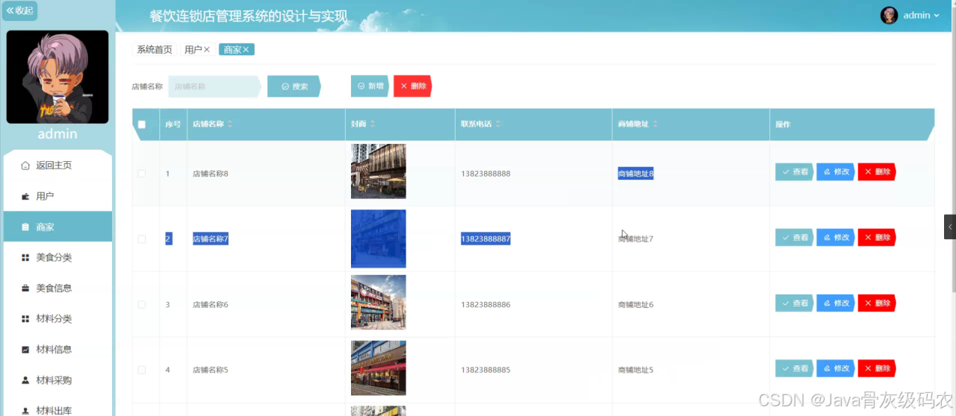Click briefcase icon beside 美食信息

(x=25, y=288)
